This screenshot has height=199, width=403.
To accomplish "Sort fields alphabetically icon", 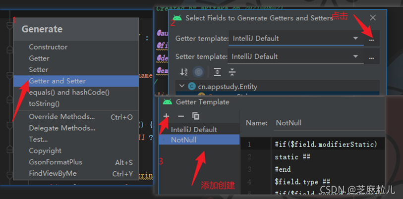I will pyautogui.click(x=184, y=72).
